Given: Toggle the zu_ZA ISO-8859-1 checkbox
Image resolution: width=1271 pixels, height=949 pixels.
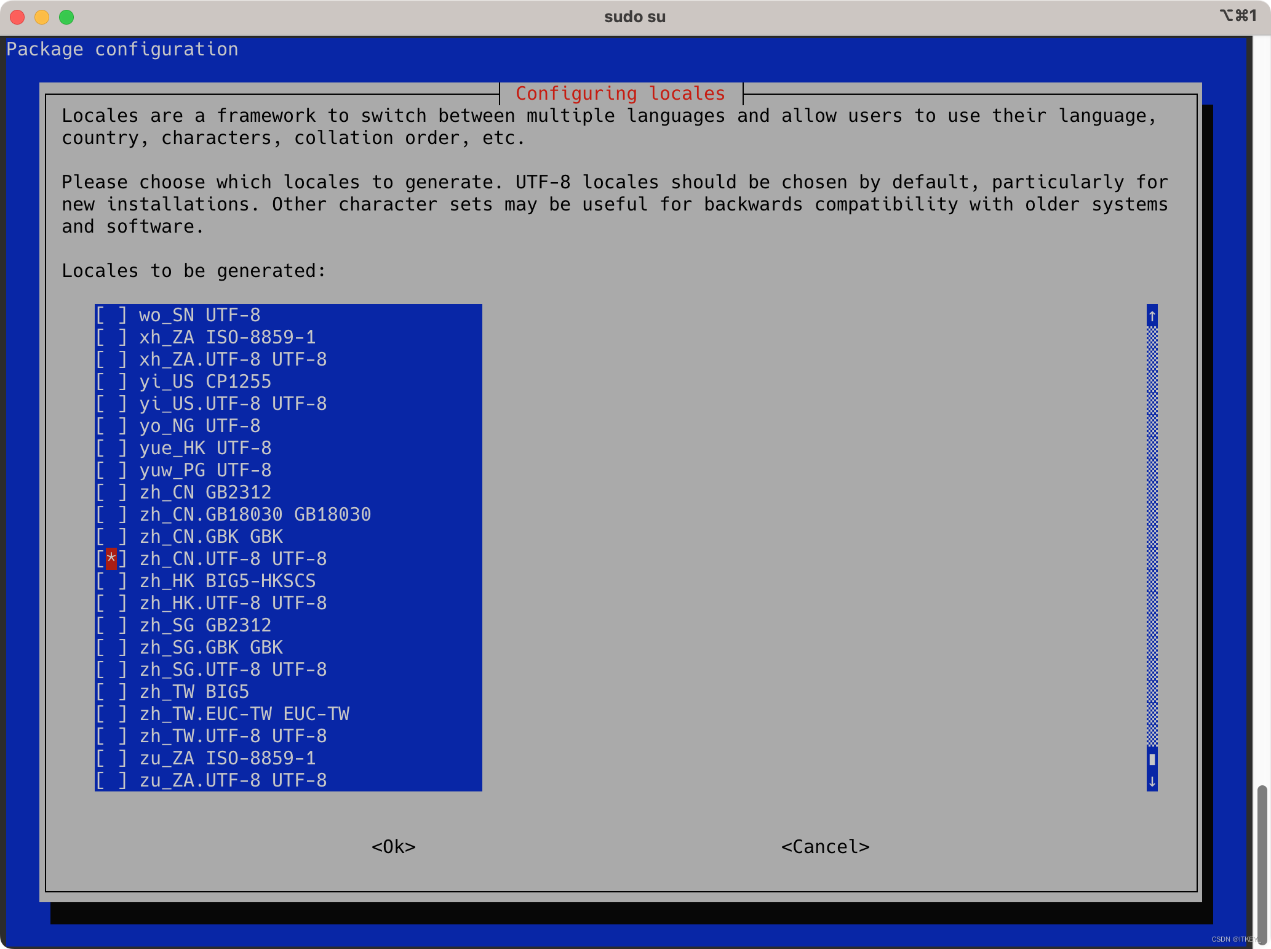Looking at the screenshot, I should pos(111,758).
